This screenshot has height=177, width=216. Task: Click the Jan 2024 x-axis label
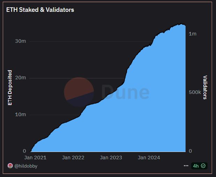pos(149,158)
